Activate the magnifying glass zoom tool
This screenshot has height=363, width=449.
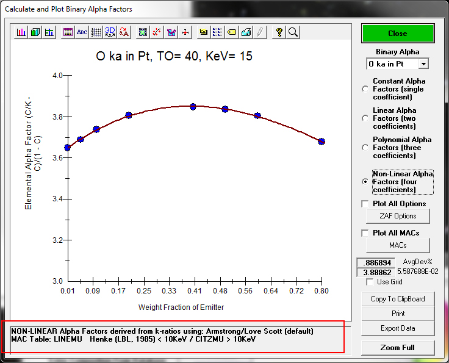tap(293, 32)
